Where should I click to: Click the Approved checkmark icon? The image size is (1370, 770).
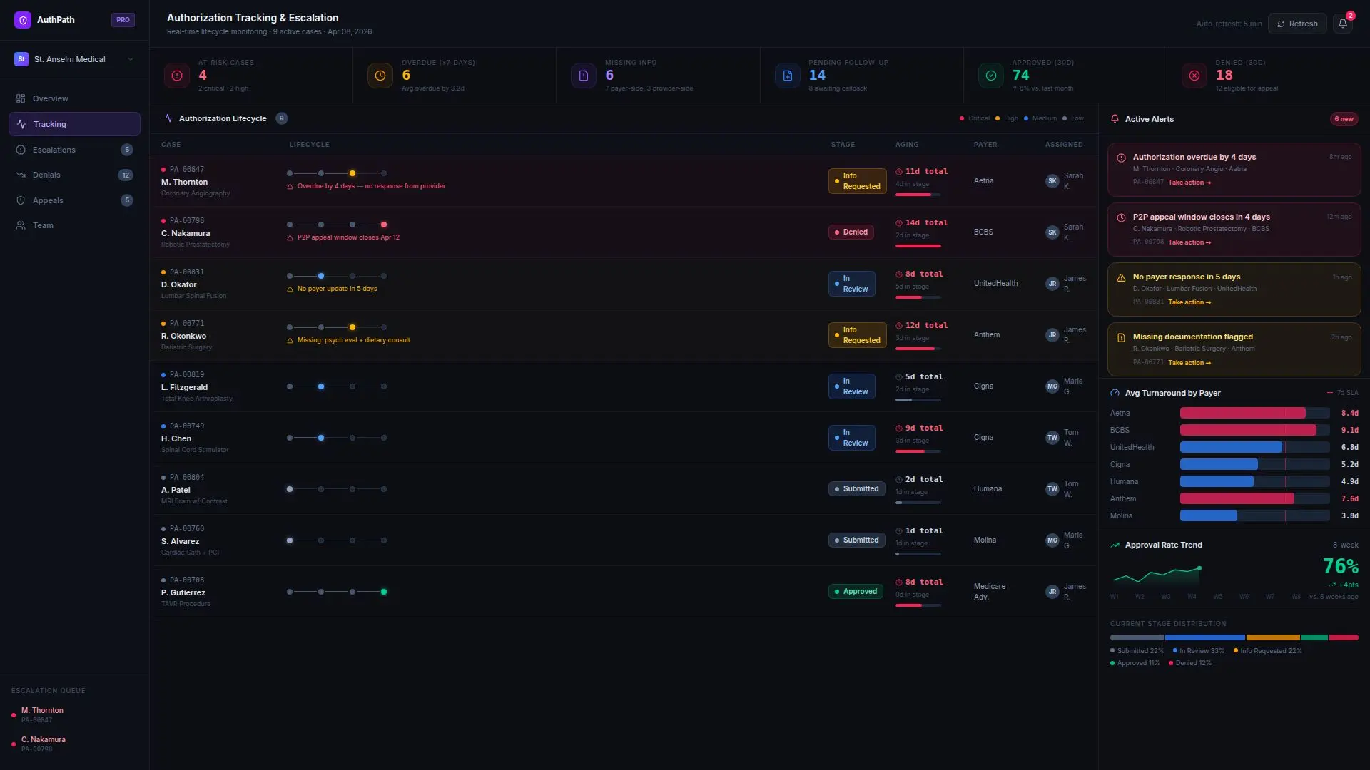990,76
